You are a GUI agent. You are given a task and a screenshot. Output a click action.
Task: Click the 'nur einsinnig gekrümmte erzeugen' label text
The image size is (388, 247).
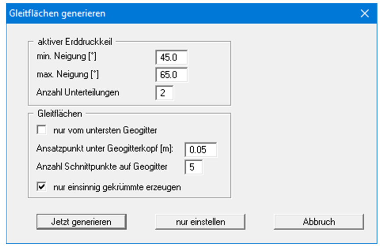tap(117, 187)
